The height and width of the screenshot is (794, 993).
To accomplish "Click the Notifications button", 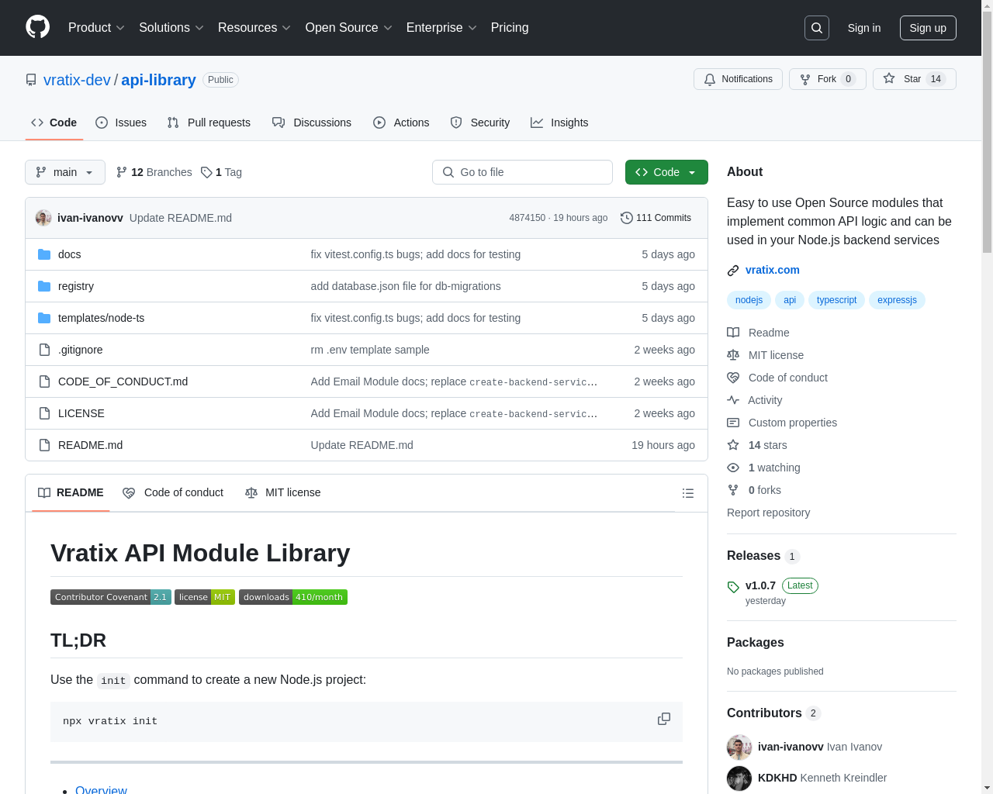I will pos(739,79).
